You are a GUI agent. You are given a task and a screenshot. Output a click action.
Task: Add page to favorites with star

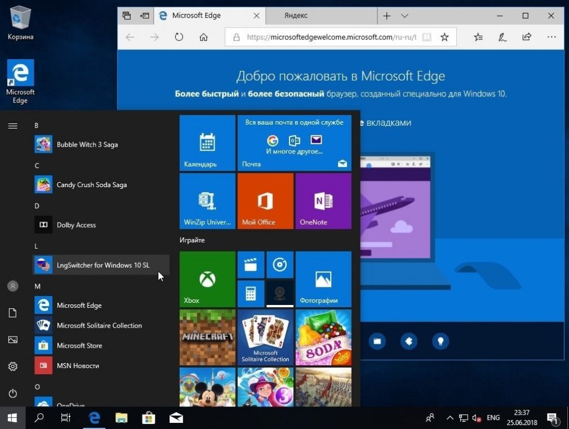point(444,37)
